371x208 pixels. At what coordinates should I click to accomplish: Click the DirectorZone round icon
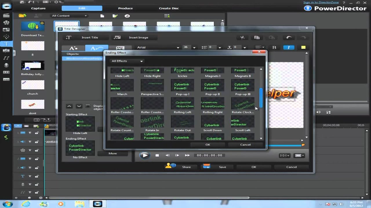(x=127, y=16)
